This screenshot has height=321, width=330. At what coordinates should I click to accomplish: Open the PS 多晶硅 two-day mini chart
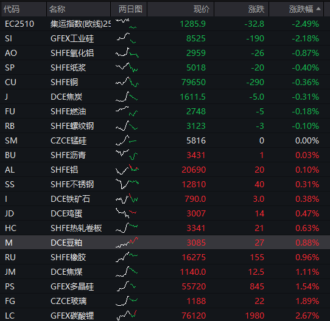click(x=126, y=286)
